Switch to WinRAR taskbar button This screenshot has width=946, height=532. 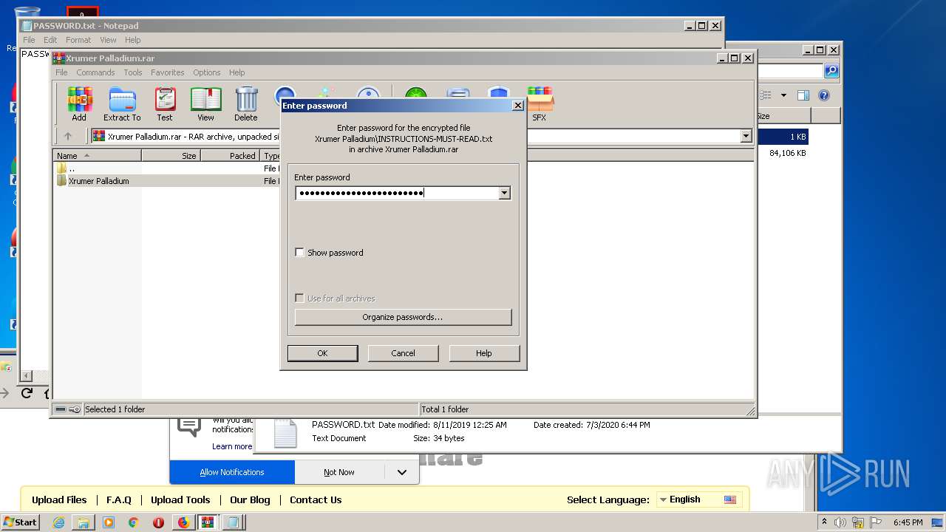pos(208,522)
